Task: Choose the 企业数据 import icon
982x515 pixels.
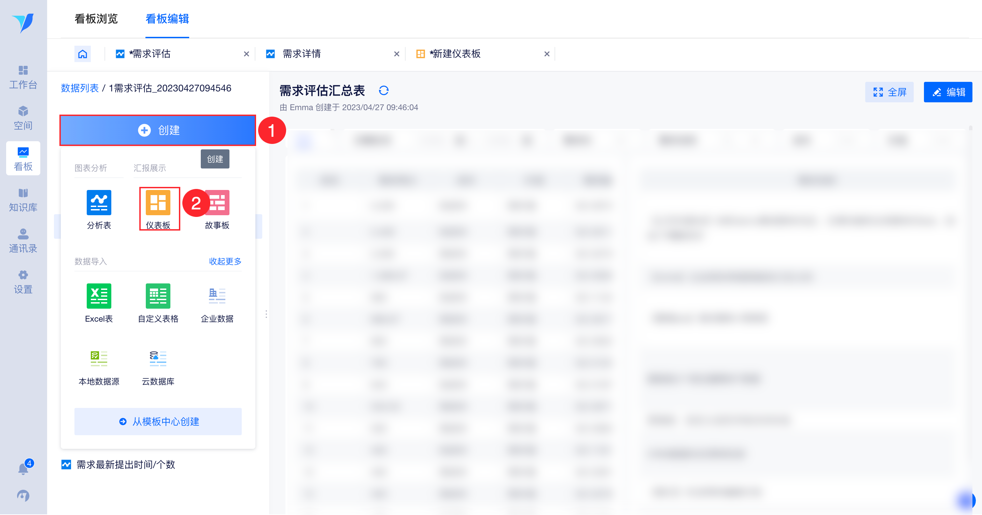Action: point(217,296)
